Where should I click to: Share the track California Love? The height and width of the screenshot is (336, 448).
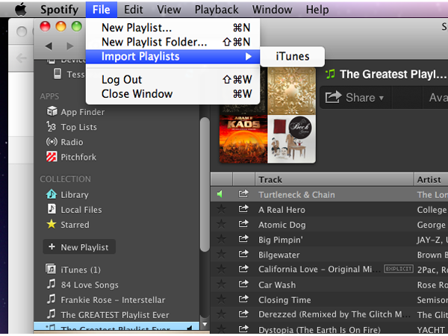click(243, 269)
